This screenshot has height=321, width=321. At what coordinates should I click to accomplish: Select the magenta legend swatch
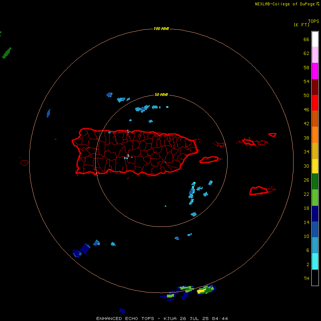[315, 71]
